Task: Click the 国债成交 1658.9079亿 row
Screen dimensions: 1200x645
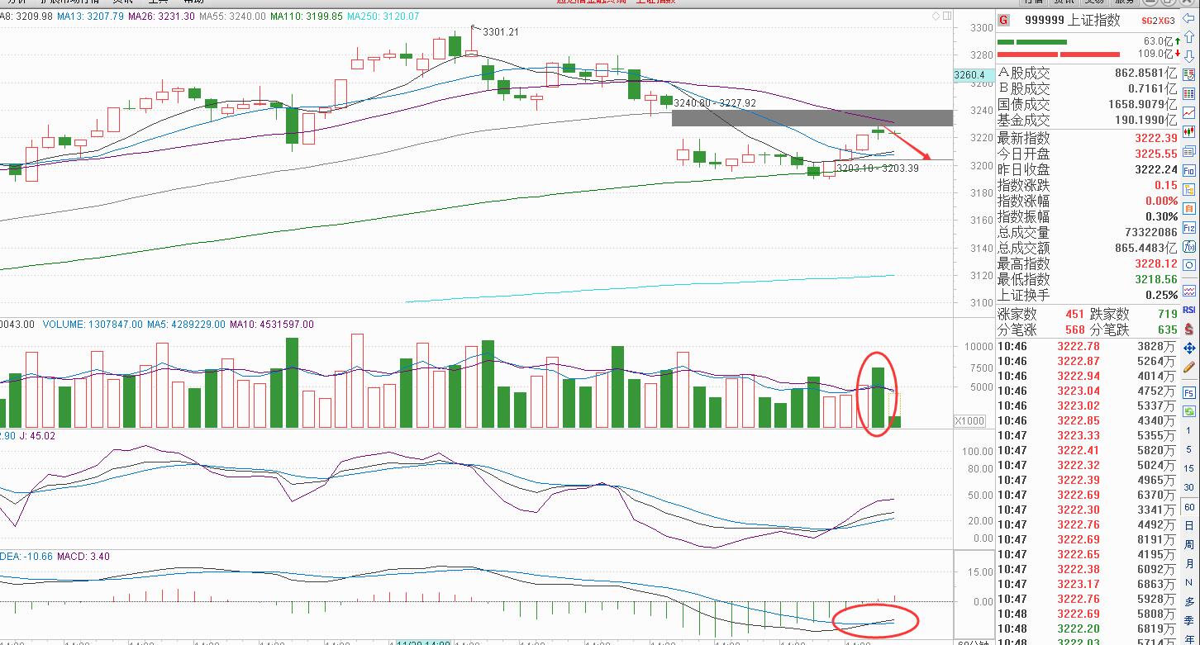Action: [1088, 104]
